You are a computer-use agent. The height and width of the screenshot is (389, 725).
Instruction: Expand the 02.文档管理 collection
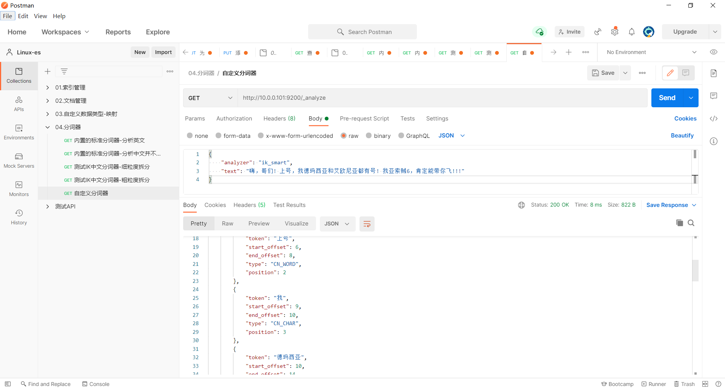point(48,101)
